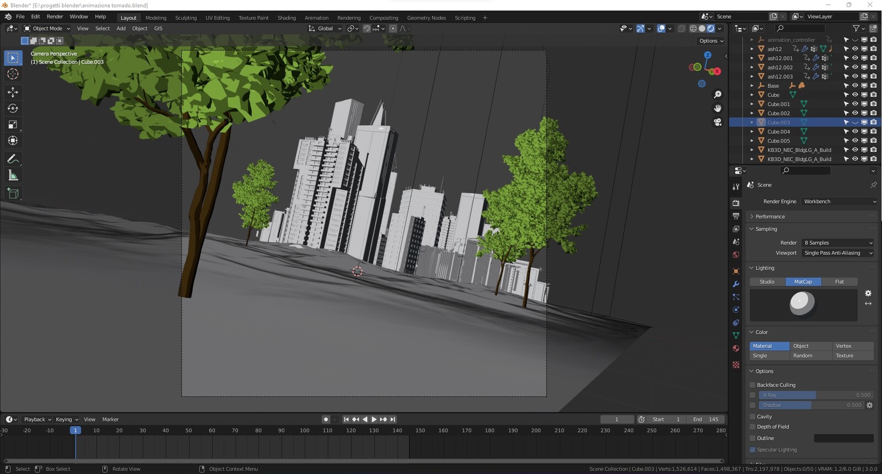Switch to material preview shading
Image resolution: width=882 pixels, height=474 pixels.
point(711,29)
